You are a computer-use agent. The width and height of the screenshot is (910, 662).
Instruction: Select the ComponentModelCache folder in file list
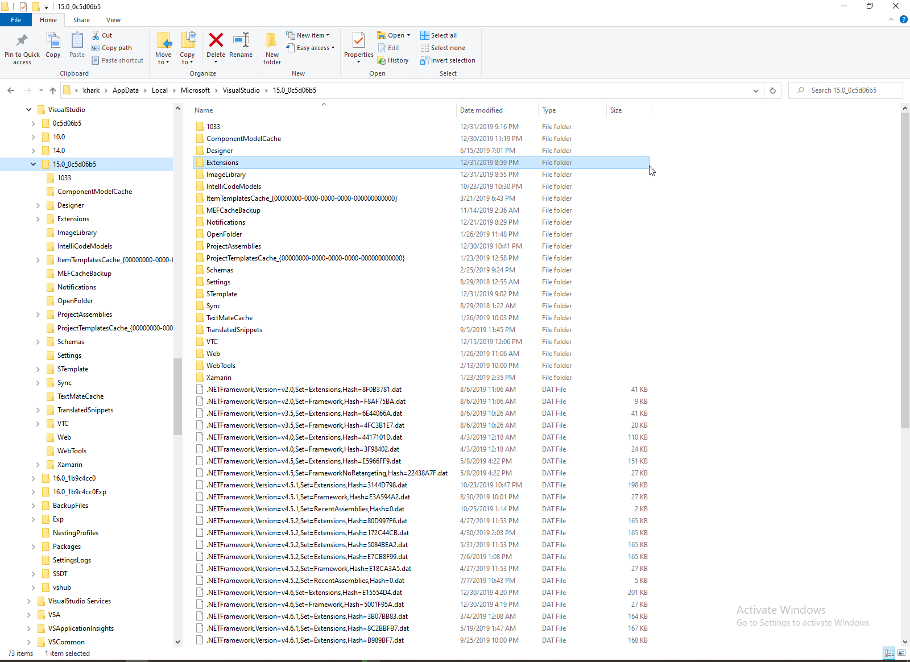(x=421, y=139)
